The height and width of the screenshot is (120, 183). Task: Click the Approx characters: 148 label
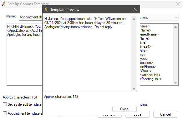point(61,97)
